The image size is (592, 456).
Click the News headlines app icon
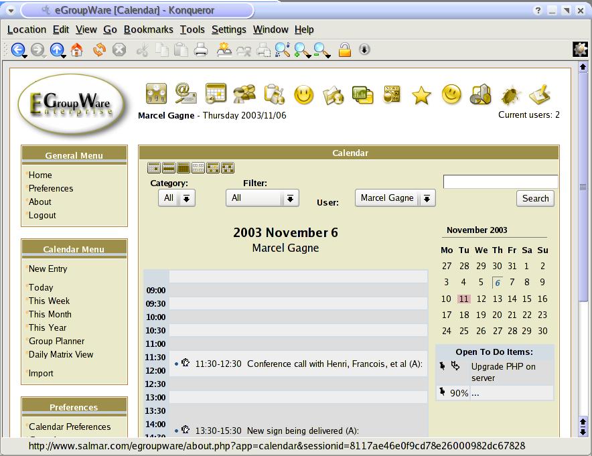(392, 94)
